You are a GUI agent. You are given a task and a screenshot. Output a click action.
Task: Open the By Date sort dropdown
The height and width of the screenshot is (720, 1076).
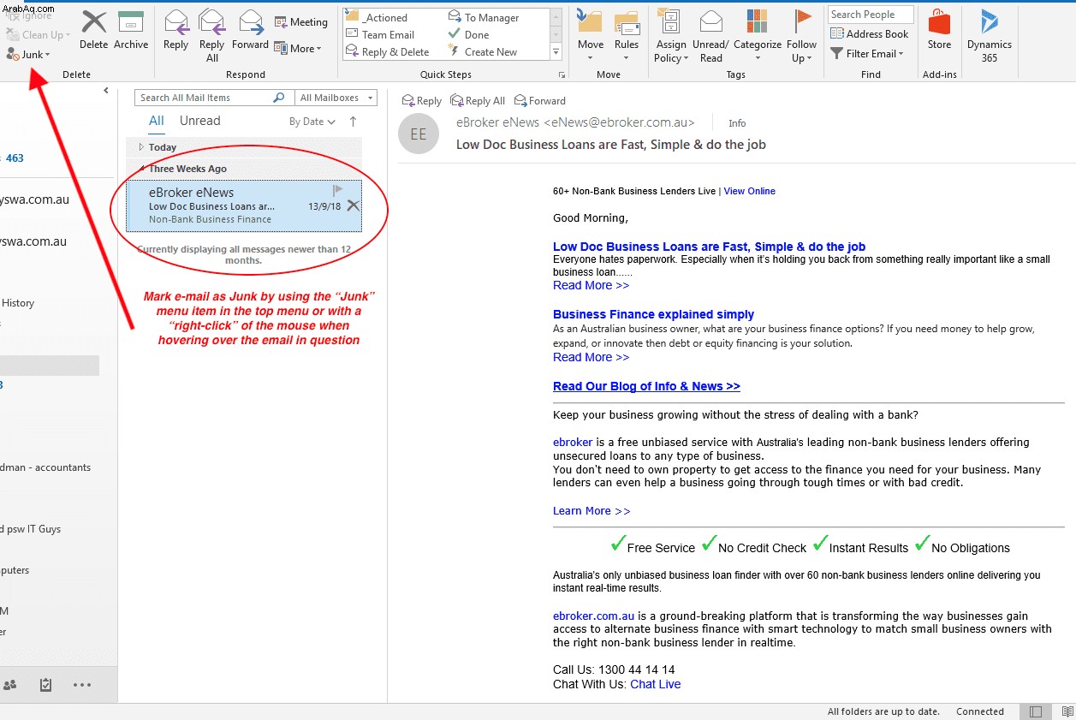click(312, 122)
